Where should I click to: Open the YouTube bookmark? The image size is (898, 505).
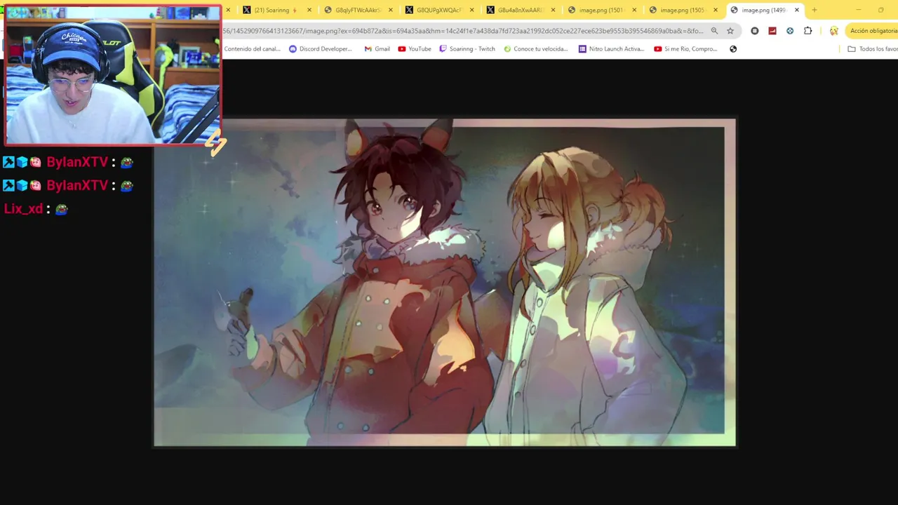pos(415,49)
